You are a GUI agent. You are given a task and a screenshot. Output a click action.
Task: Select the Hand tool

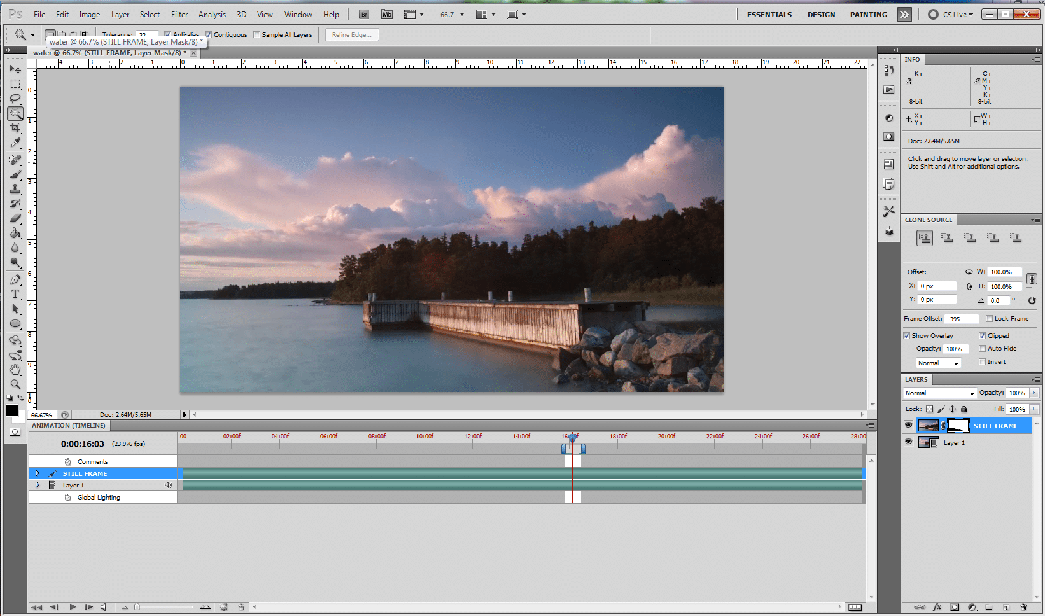pyautogui.click(x=15, y=370)
